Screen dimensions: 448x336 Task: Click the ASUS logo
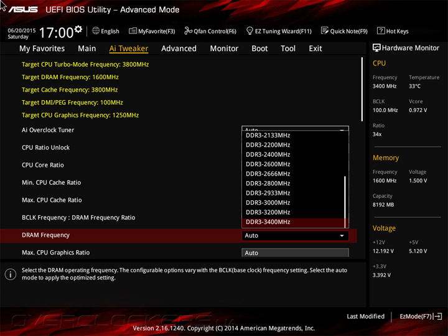23,10
